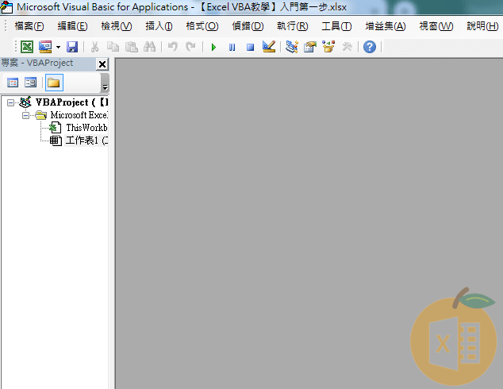Image resolution: width=503 pixels, height=389 pixels.
Task: Run the macro with the green play icon
Action: (213, 47)
